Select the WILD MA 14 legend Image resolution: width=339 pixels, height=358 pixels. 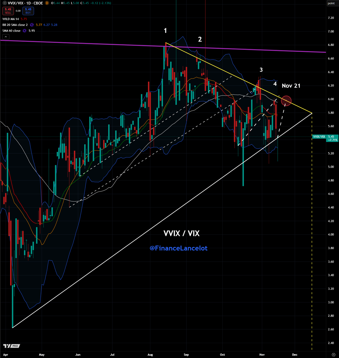pos(10,19)
